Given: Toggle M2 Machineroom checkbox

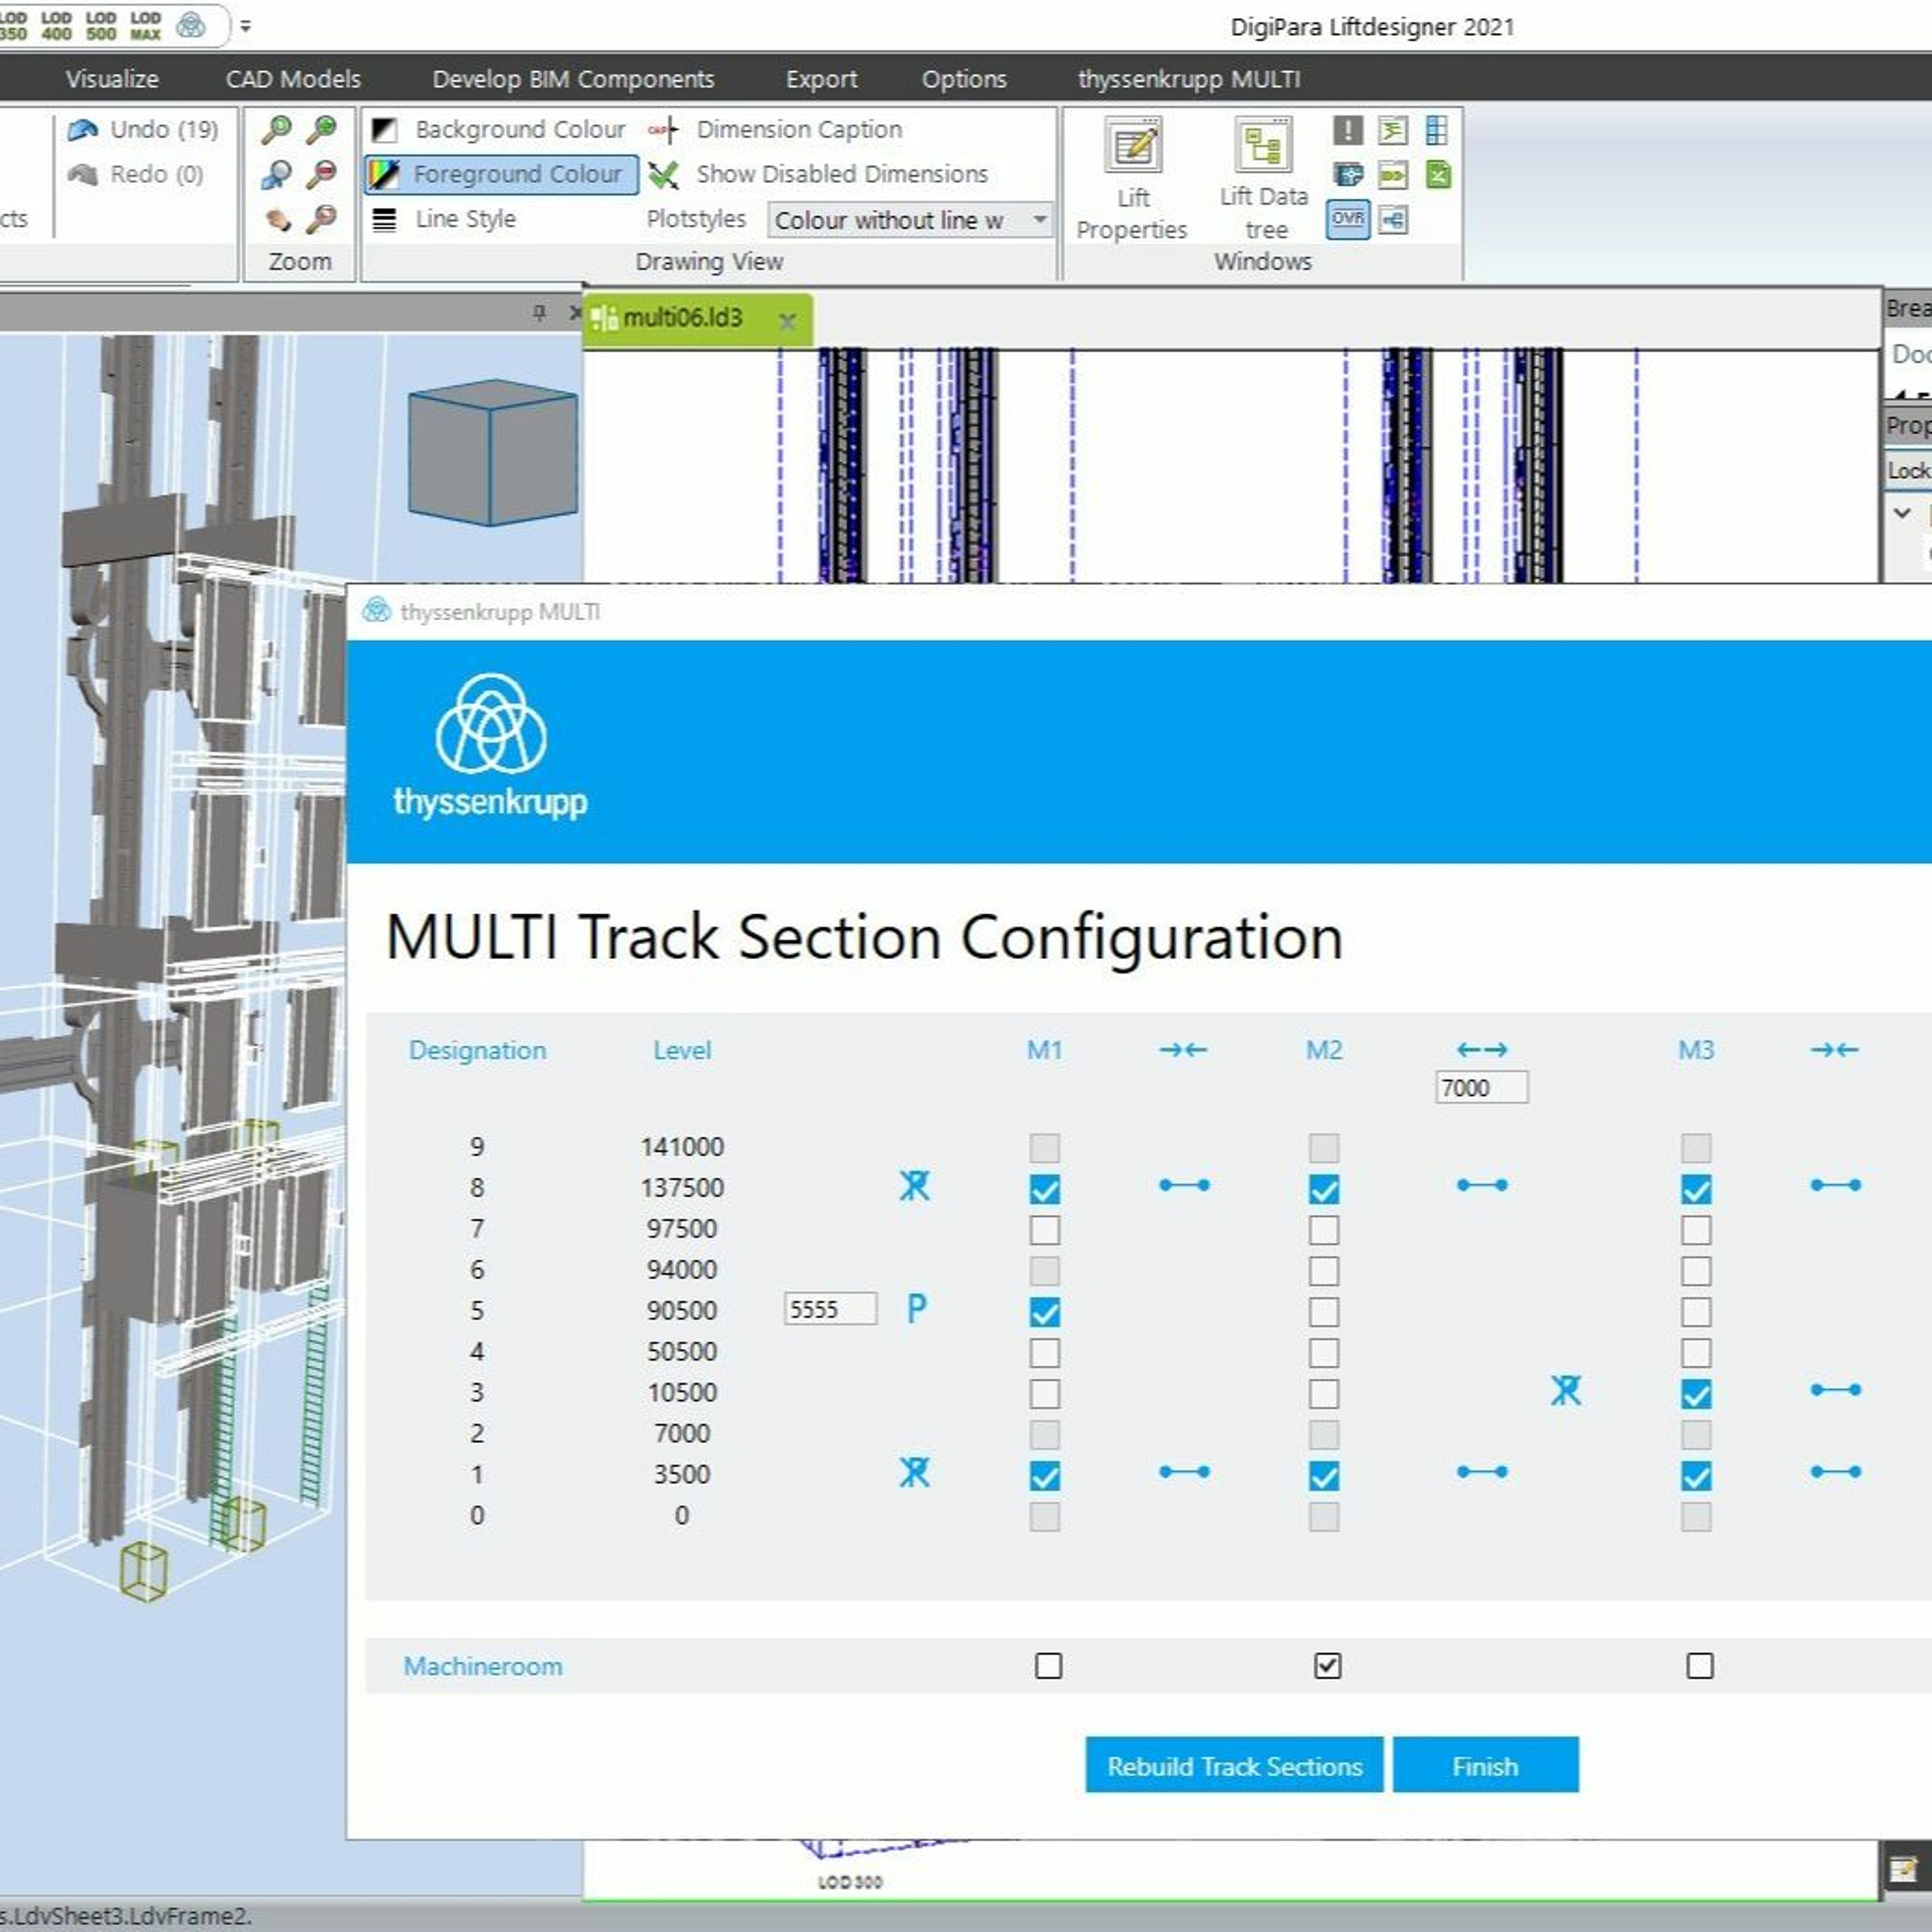Looking at the screenshot, I should 1327,1665.
